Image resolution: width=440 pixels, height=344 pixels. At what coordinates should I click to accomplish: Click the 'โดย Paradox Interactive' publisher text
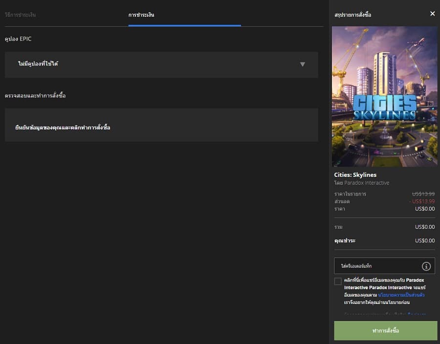(x=362, y=183)
